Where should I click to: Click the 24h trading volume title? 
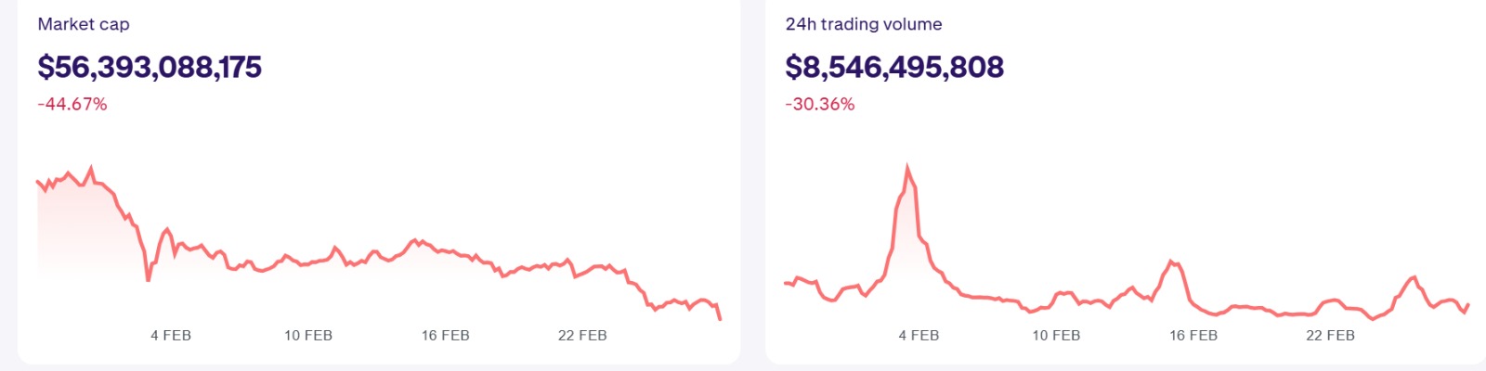(864, 24)
